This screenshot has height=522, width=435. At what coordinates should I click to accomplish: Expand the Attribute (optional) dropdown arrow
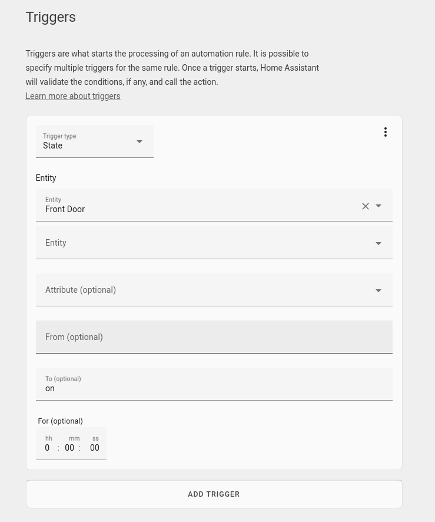(378, 290)
